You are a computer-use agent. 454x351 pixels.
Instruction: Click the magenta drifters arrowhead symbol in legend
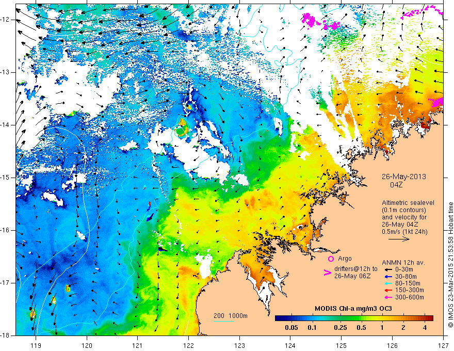pos(328,272)
